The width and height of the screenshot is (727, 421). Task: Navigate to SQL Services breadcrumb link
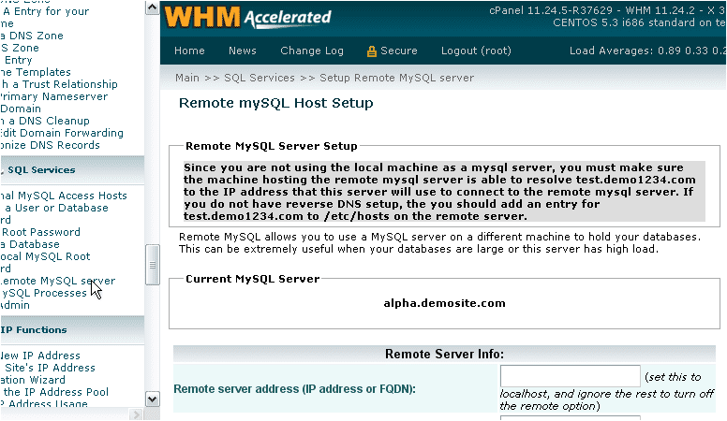tap(260, 78)
